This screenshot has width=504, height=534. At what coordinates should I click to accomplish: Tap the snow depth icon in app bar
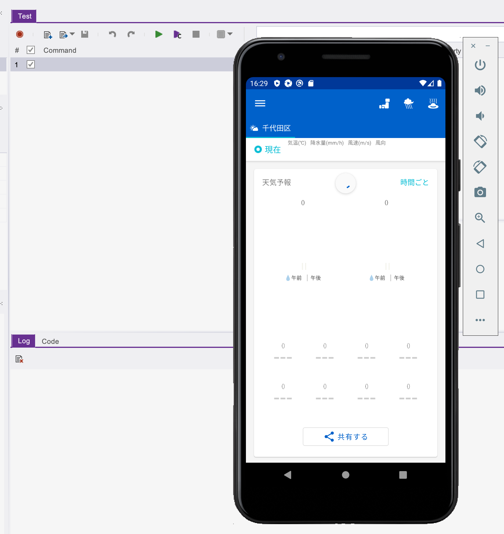pyautogui.click(x=384, y=103)
